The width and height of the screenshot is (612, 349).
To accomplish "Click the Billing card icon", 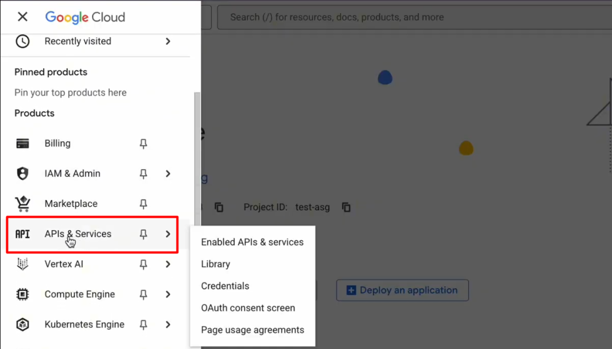I will coord(23,143).
